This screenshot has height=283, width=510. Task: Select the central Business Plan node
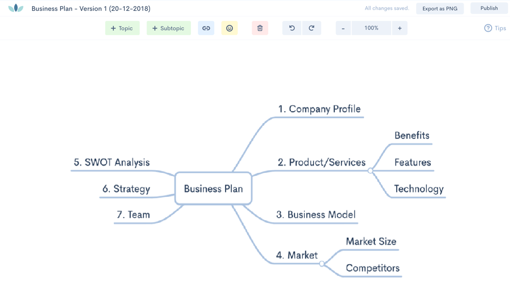(x=213, y=189)
